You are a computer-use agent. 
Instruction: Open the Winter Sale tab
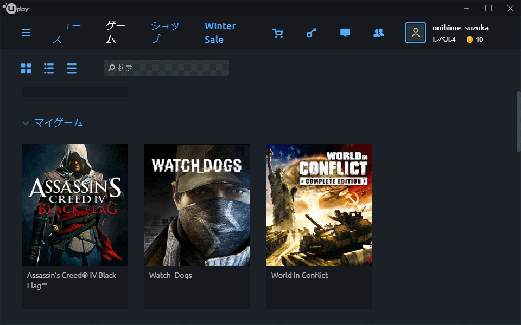point(220,32)
